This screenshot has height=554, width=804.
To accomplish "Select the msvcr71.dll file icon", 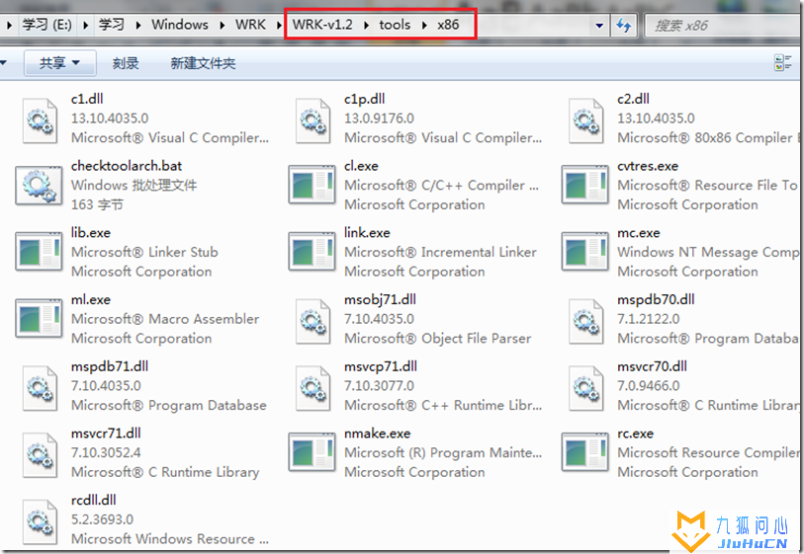I will [x=40, y=455].
